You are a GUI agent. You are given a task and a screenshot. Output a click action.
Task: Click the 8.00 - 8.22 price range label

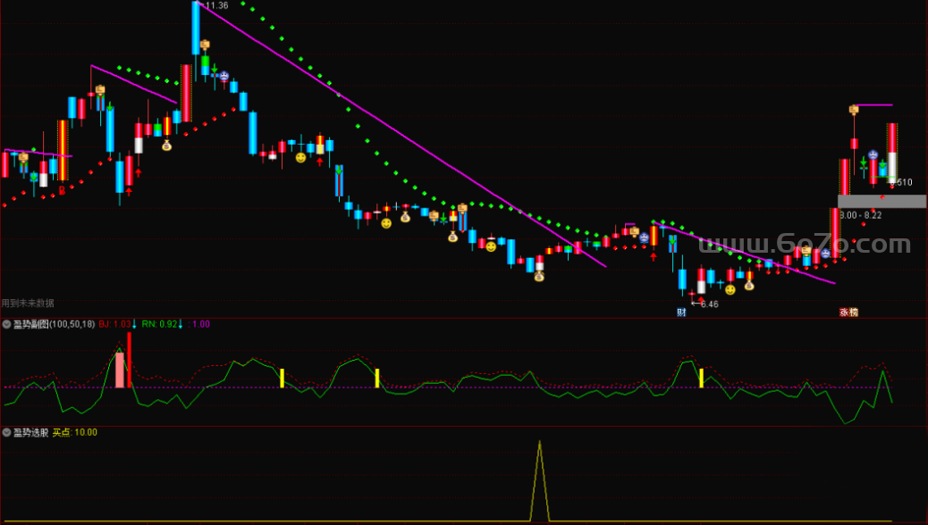[x=861, y=215]
